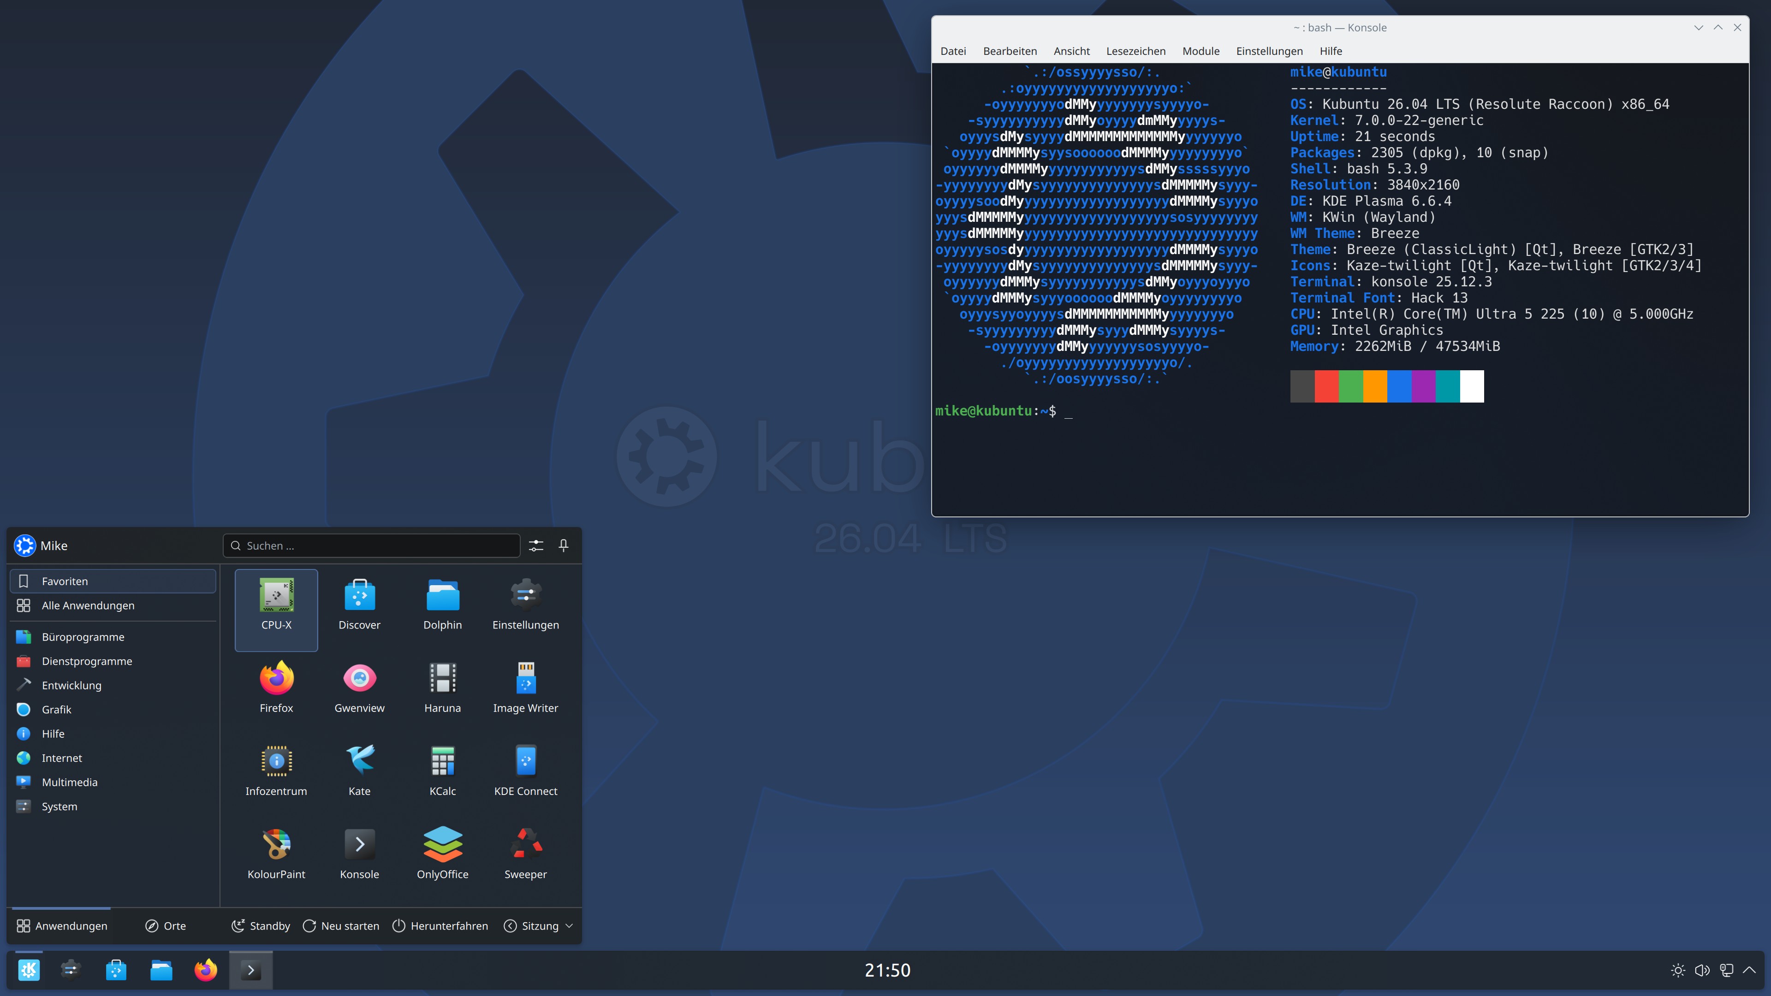The image size is (1771, 996).
Task: Open the audio volume tray icon
Action: (1702, 971)
